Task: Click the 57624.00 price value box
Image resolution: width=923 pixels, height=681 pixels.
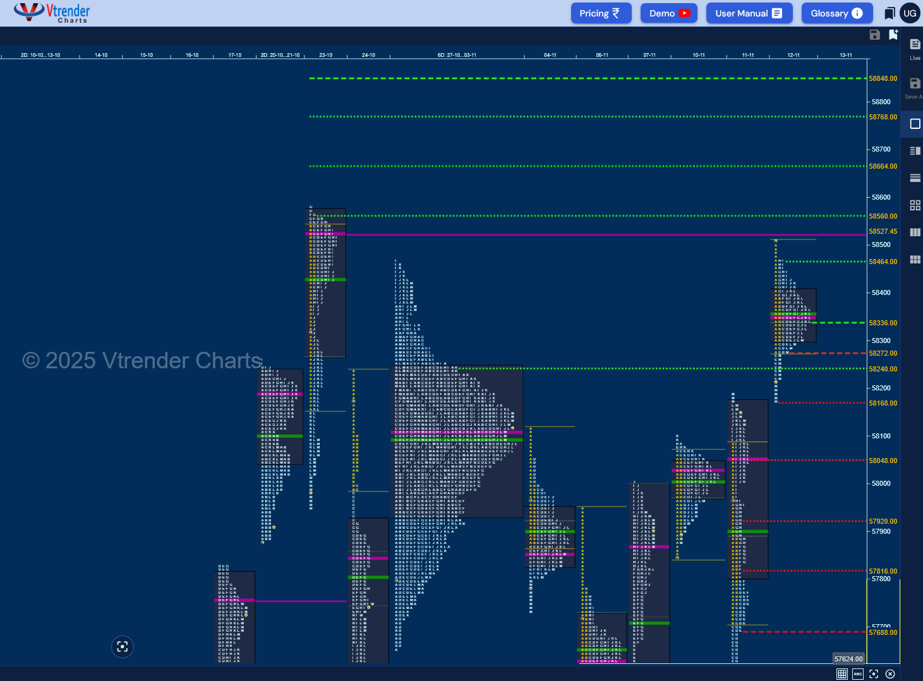Action: 848,658
